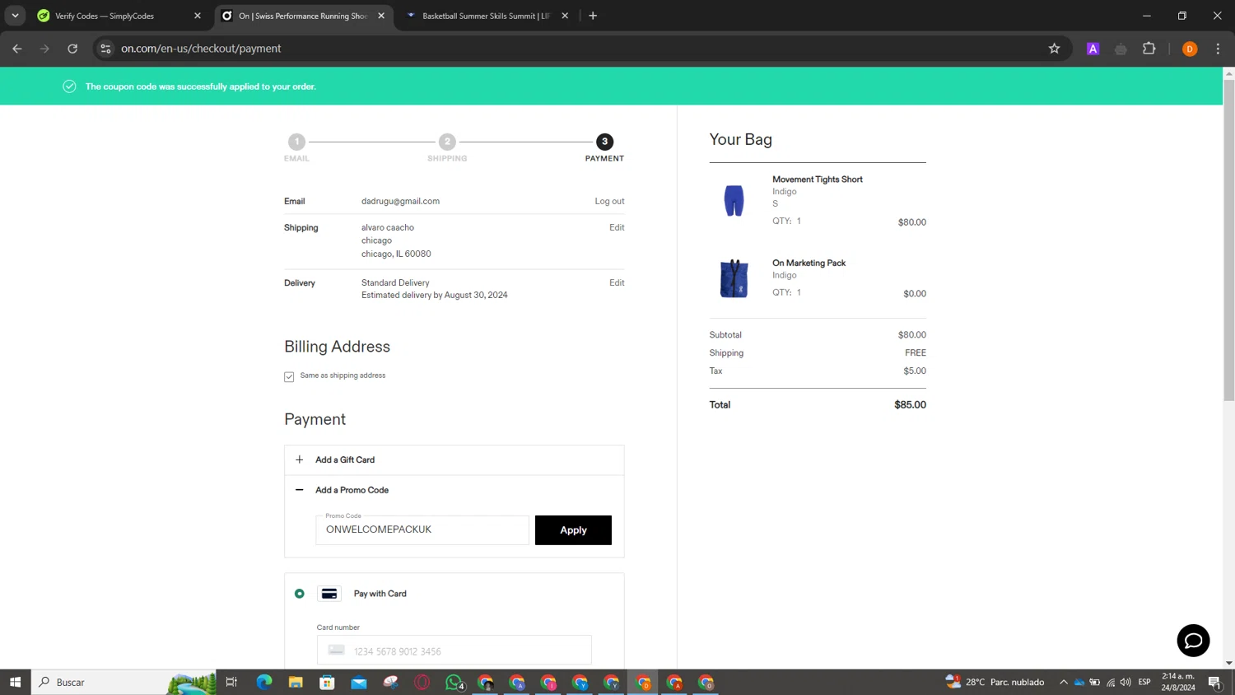Click the address bar URL
Screen dimensions: 1235x695
click(x=201, y=49)
